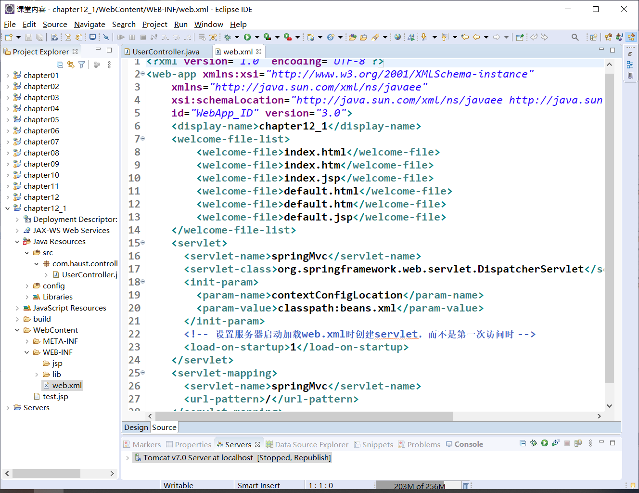The image size is (639, 493).
Task: Click the green Run button in main toolbar
Action: tap(247, 37)
